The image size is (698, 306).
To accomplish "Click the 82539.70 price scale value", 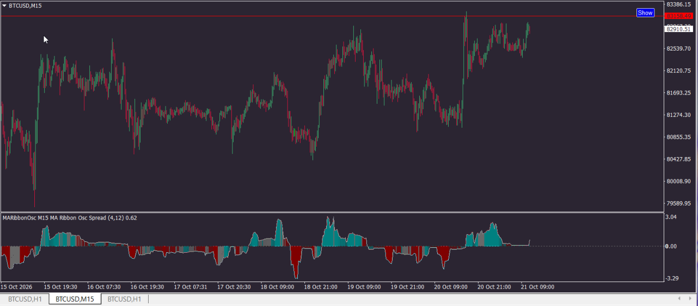I will [x=678, y=49].
